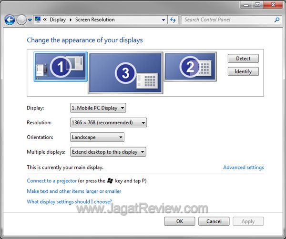Image resolution: width=286 pixels, height=239 pixels.
Task: Open the Multiple displays dropdown
Action: coord(108,152)
